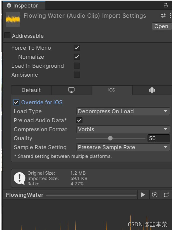This screenshot has width=172, height=230.
Task: Click the Imported Size value 59.1 KB
Action: [x=79, y=178]
